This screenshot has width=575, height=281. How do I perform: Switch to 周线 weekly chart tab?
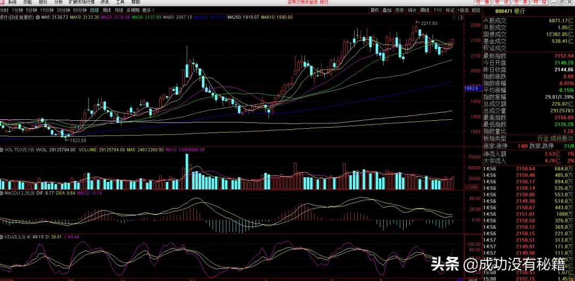point(107,10)
